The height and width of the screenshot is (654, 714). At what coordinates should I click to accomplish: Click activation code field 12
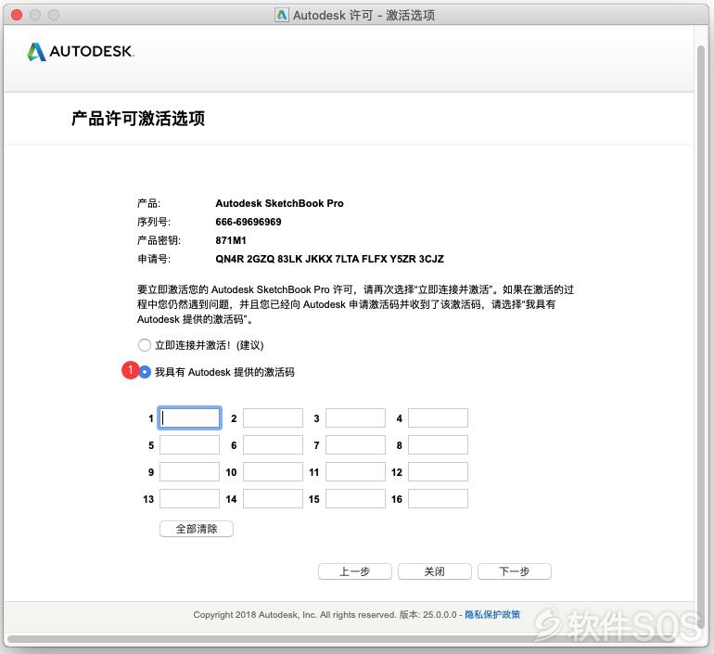coord(438,472)
